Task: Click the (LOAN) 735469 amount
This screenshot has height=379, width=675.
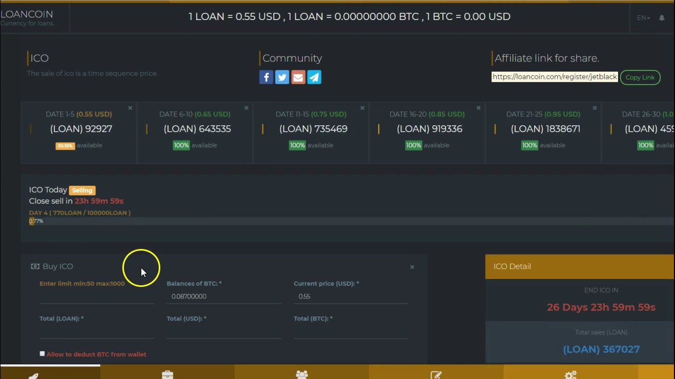Action: coord(313,129)
